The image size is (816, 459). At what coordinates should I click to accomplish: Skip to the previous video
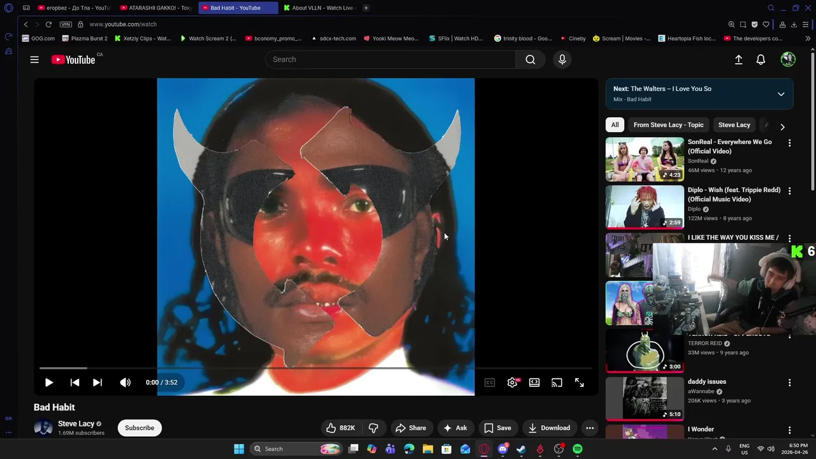click(75, 382)
